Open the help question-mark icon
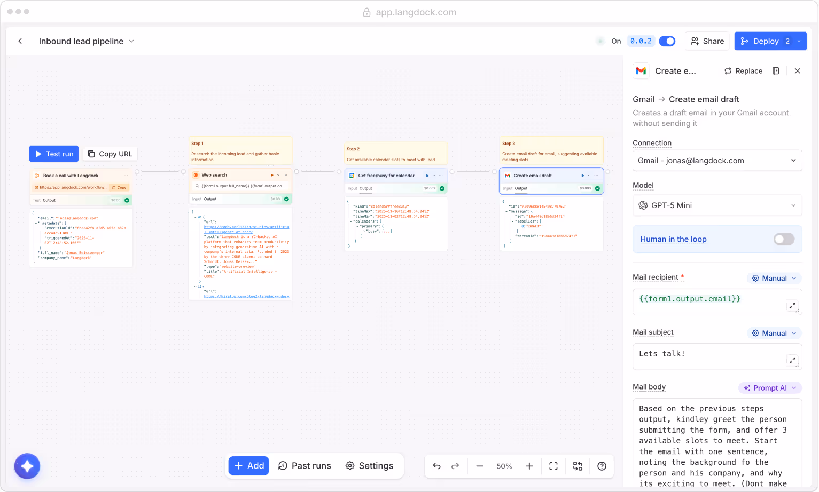 click(x=602, y=466)
